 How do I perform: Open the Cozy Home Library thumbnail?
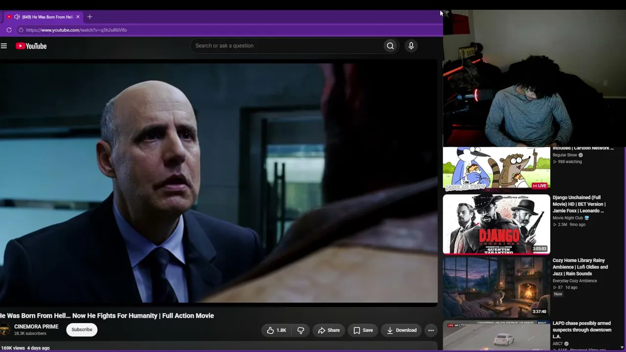[x=496, y=287]
